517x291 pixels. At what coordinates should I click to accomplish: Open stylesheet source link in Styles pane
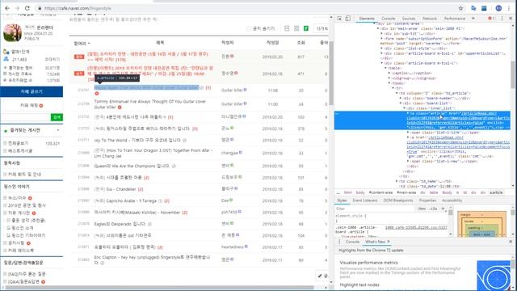click(416, 228)
